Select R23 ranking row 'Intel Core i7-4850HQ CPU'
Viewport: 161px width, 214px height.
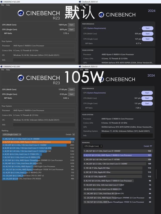coord(38,172)
